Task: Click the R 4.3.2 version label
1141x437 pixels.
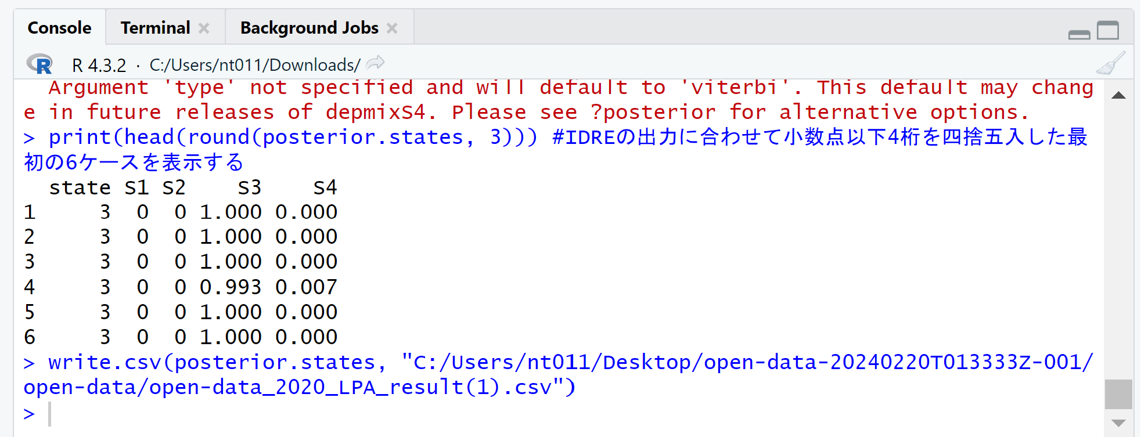Action: click(99, 65)
